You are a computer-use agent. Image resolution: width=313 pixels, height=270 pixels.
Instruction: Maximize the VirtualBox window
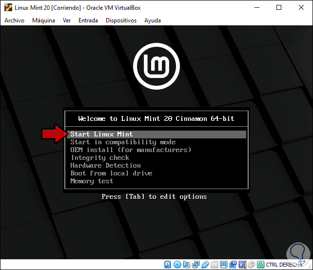click(279, 8)
